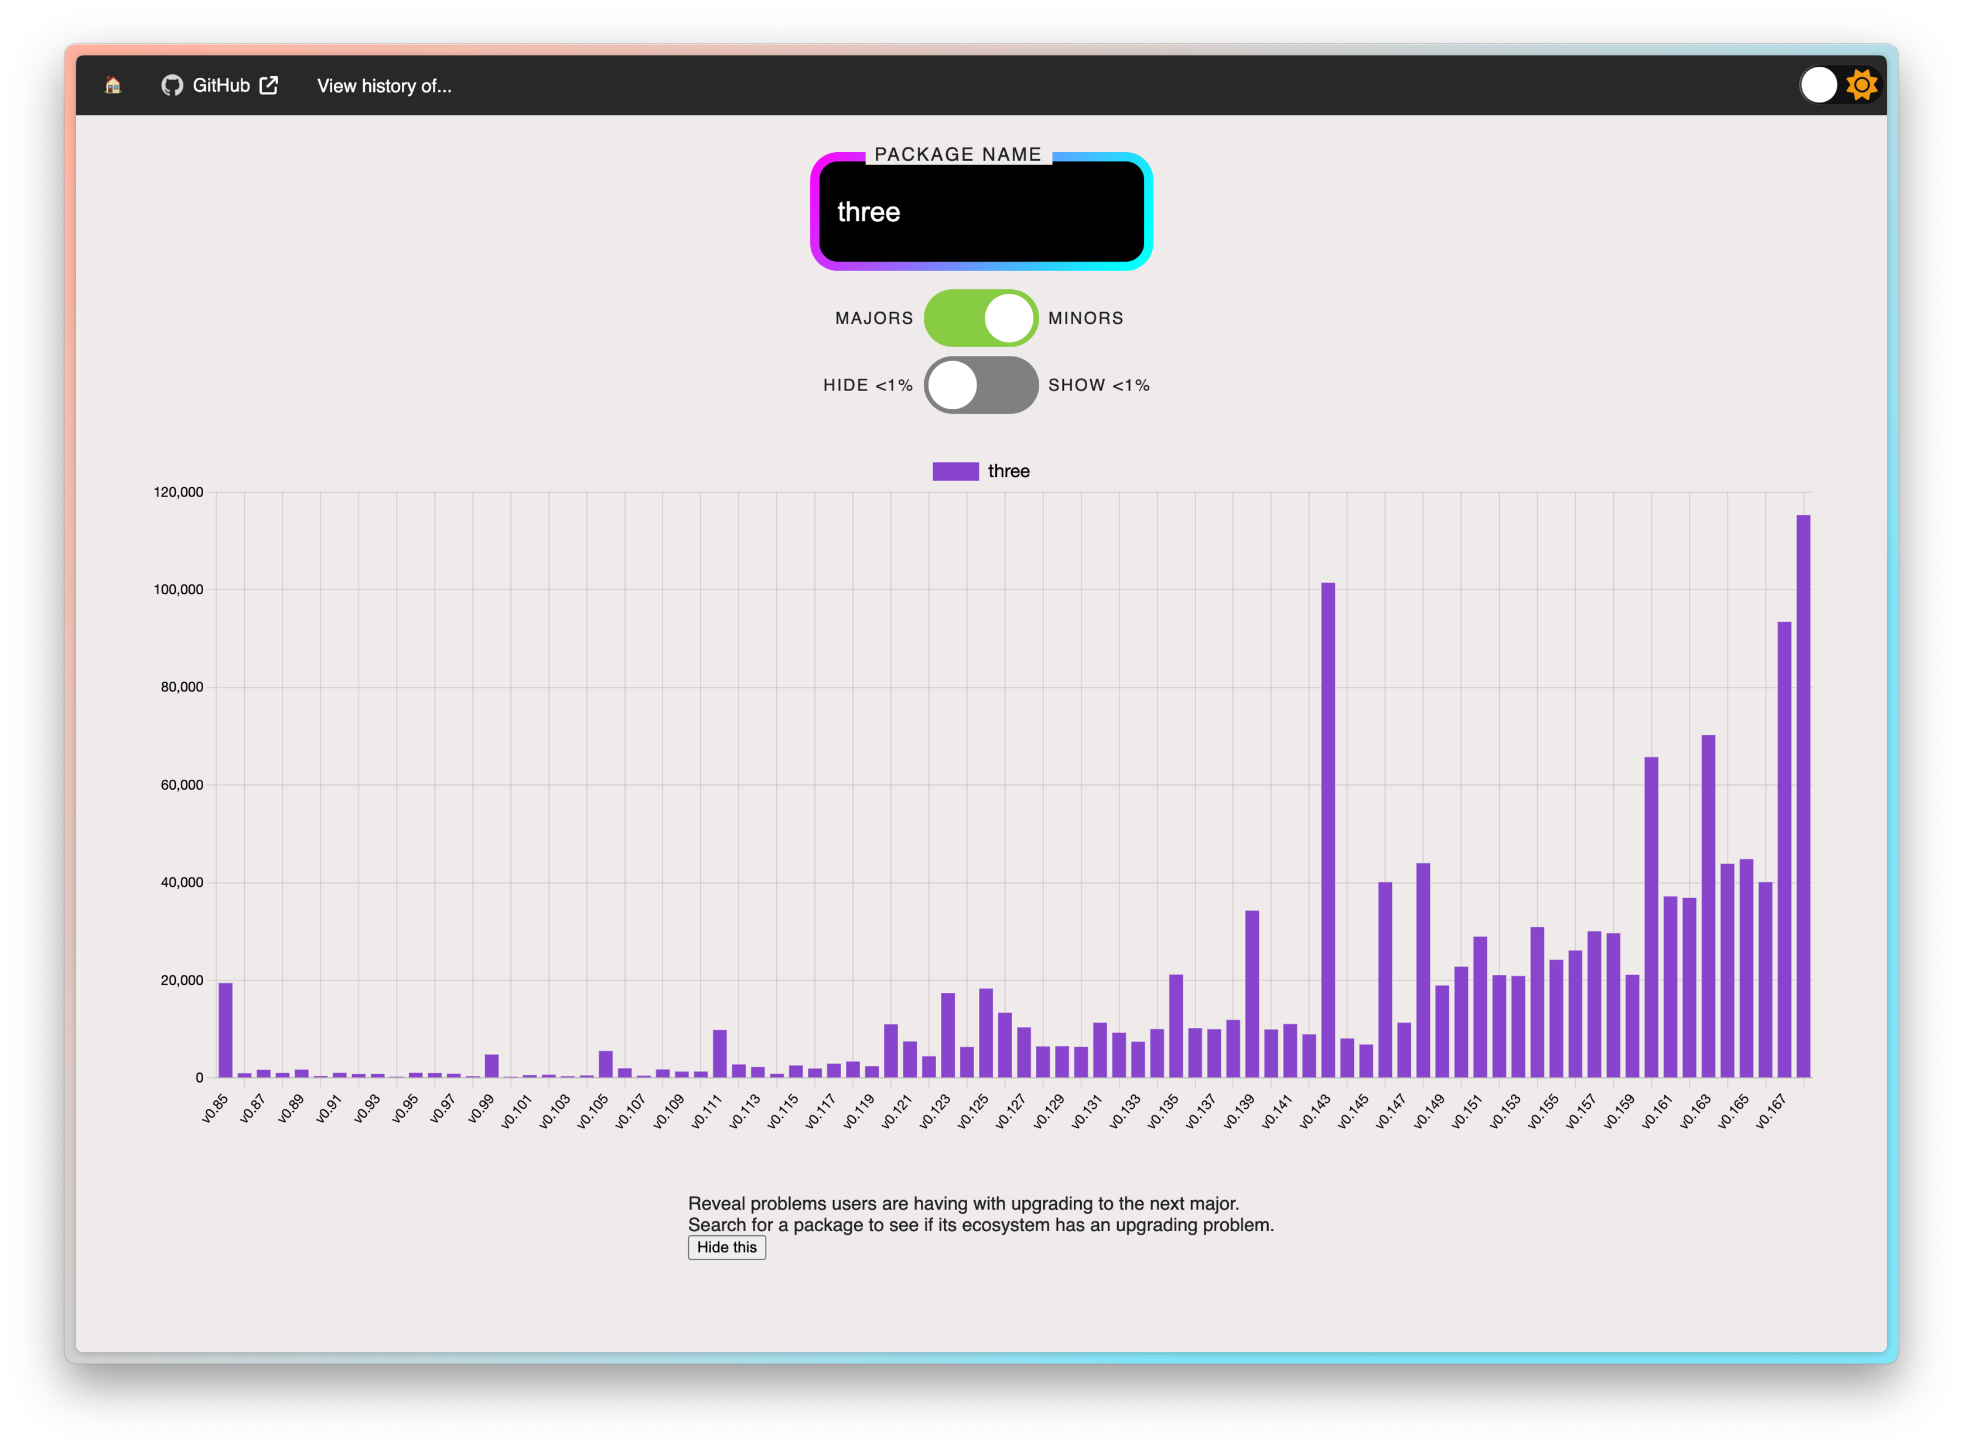Click the purple 'three' legend swatch
This screenshot has width=1963, height=1449.
[x=955, y=471]
